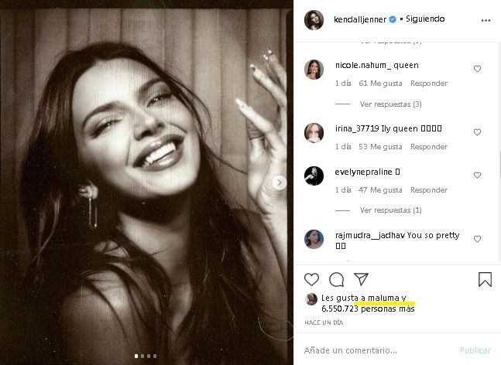This screenshot has height=365, width=501.
Task: Click the paper plane share icon
Action: 361,279
